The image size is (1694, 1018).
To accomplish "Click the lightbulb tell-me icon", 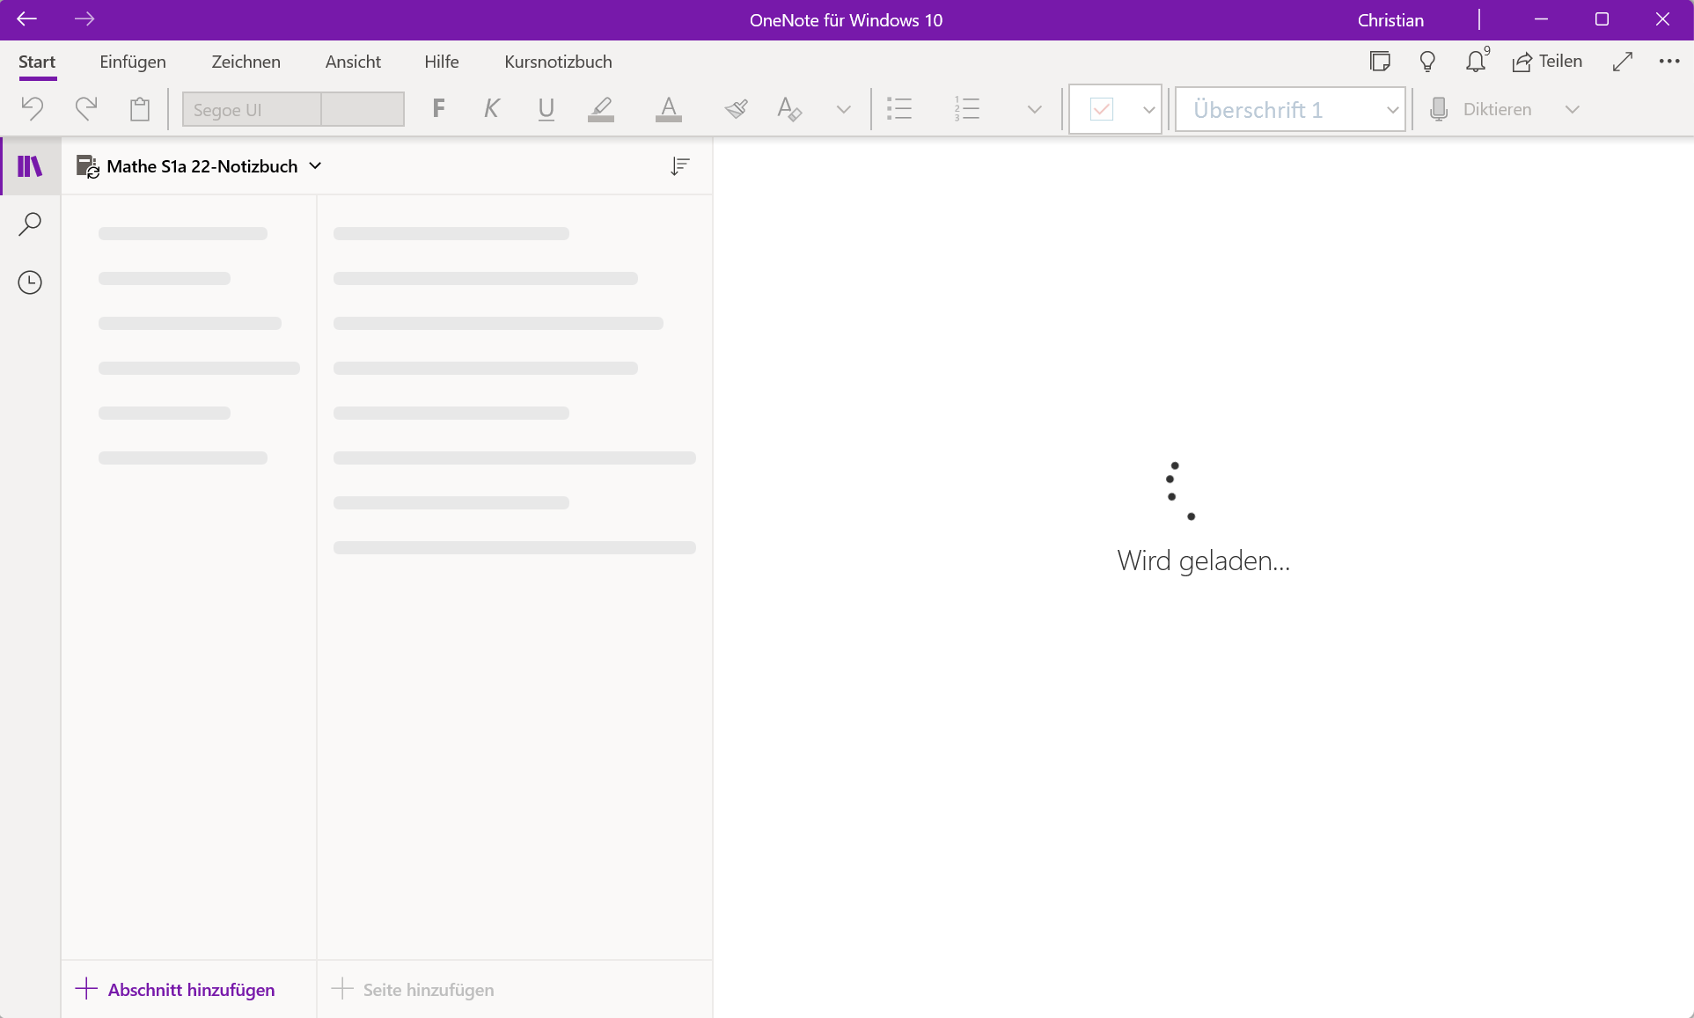I will 1427,62.
